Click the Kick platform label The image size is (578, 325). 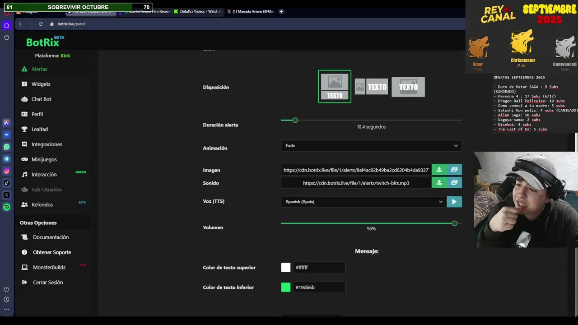coord(65,56)
